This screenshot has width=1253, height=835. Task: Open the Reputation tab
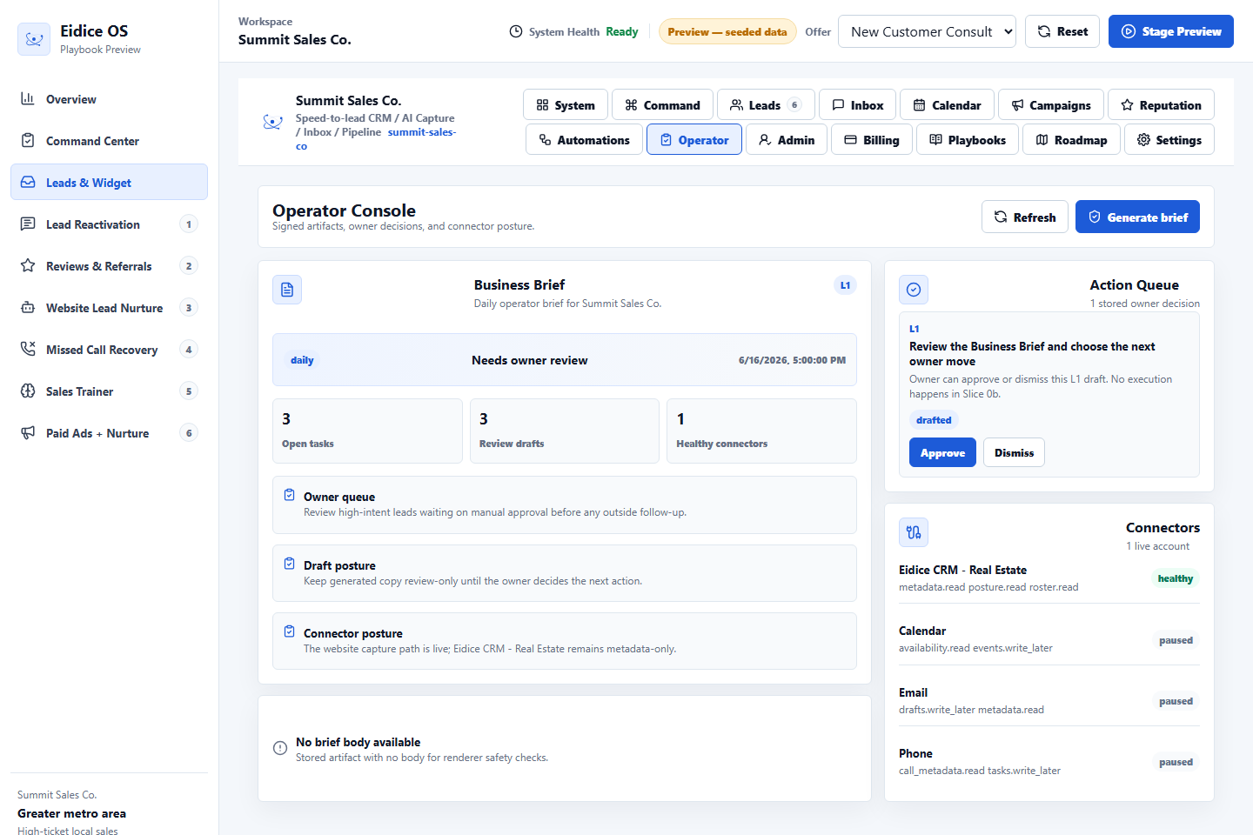click(x=1161, y=104)
